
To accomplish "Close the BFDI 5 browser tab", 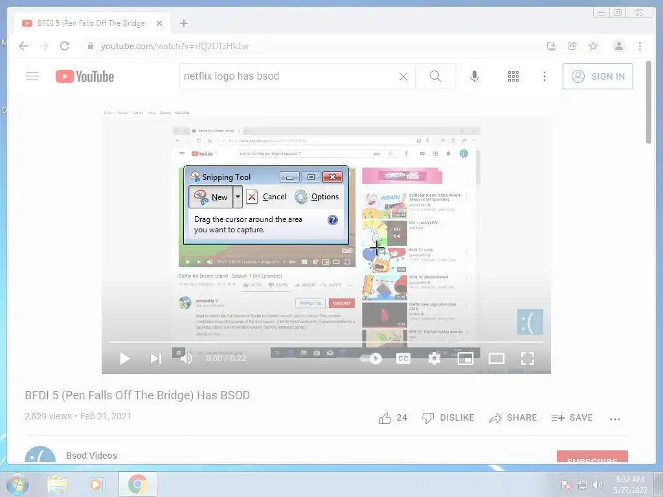I will click(159, 23).
